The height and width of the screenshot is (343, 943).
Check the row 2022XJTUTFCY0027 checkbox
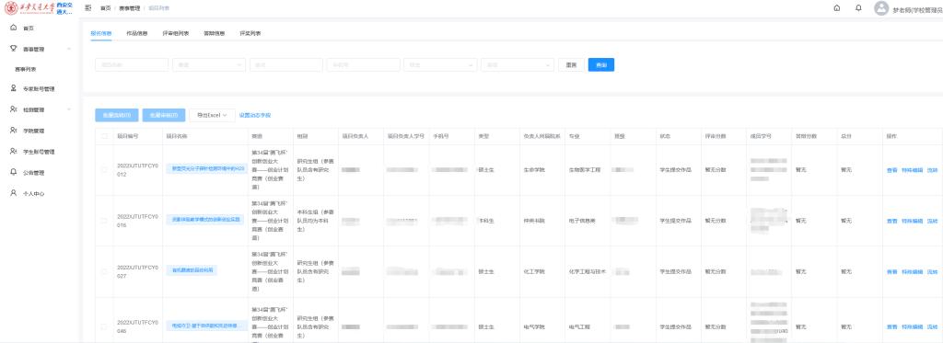pyautogui.click(x=105, y=271)
